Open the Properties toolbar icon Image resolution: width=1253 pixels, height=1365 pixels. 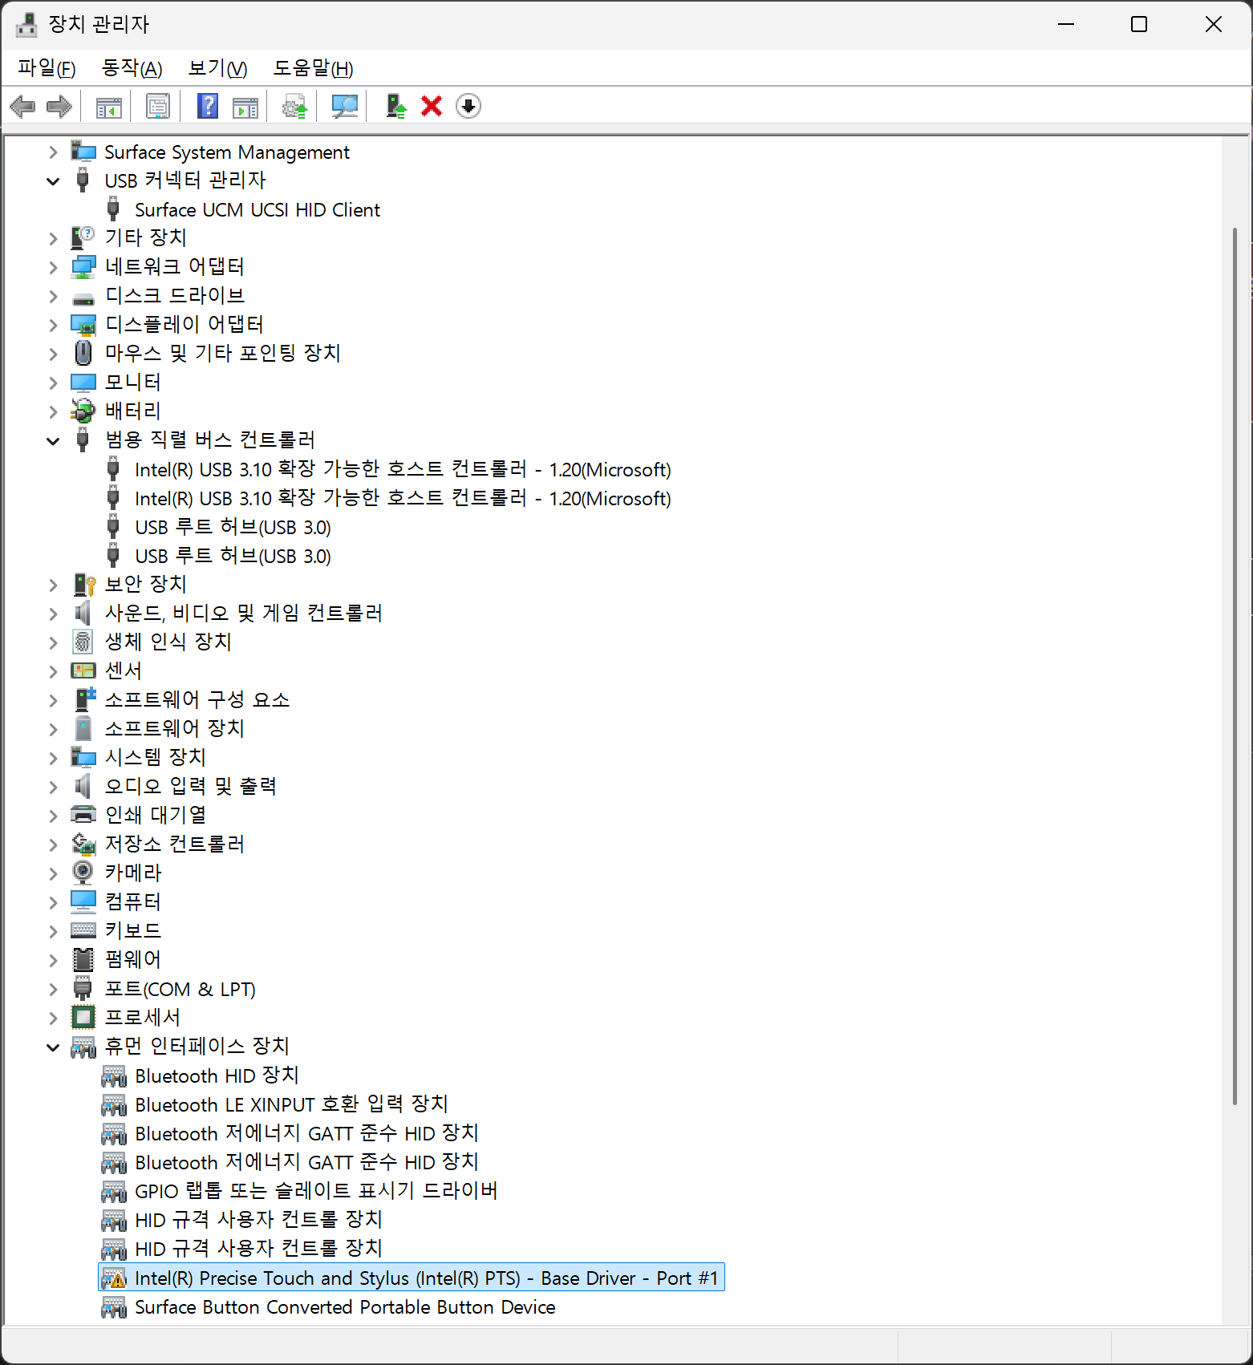tap(158, 106)
